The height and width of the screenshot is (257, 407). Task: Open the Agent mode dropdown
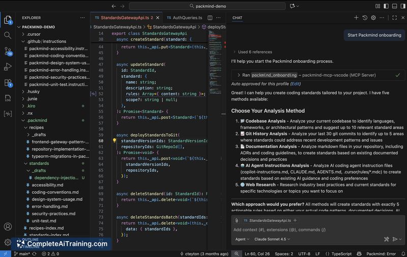[242, 239]
